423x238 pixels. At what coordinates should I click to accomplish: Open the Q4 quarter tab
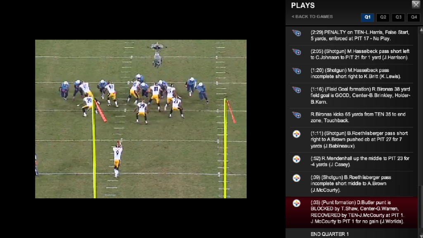(x=413, y=17)
